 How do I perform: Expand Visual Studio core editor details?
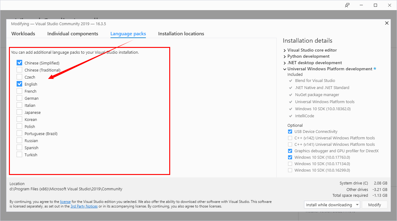[285, 50]
